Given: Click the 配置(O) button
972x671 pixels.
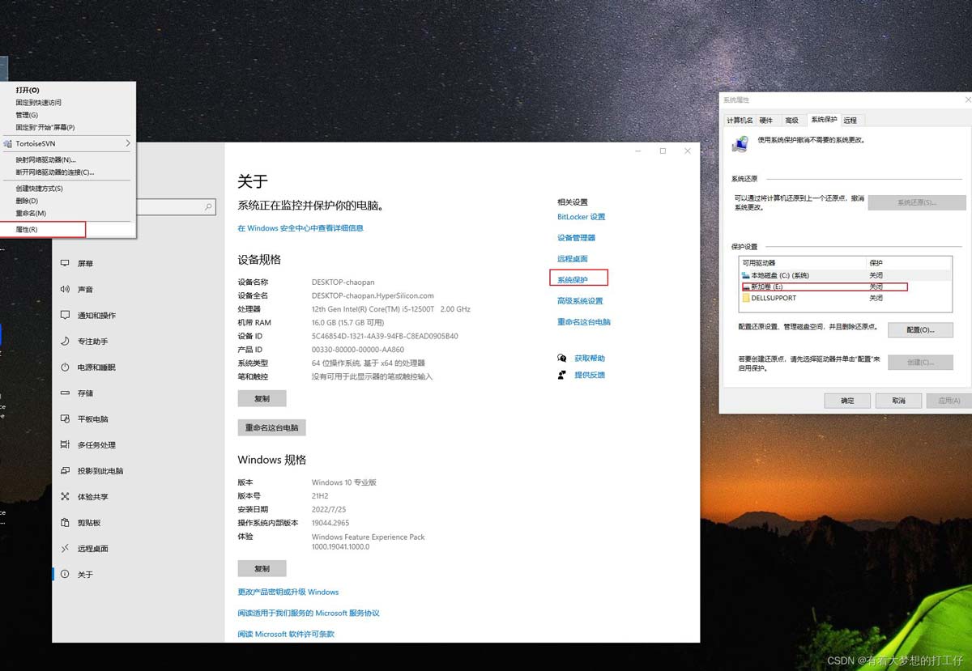Looking at the screenshot, I should click(920, 329).
